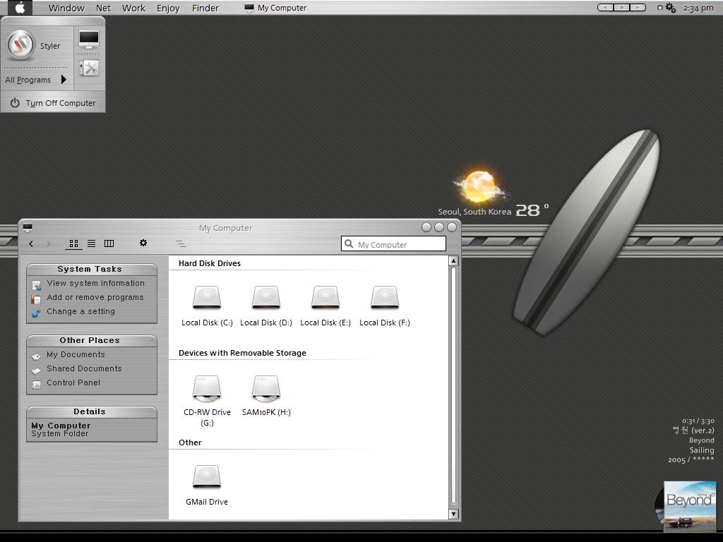Click the Beyond album art thumbnail
Image resolution: width=723 pixels, height=542 pixels.
pyautogui.click(x=690, y=506)
